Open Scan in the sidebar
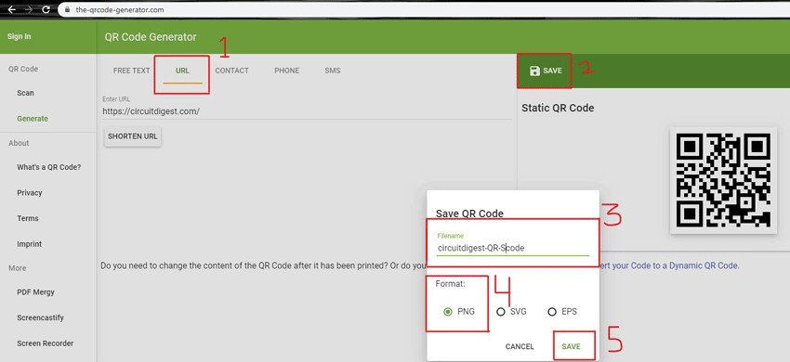 pyautogui.click(x=26, y=93)
